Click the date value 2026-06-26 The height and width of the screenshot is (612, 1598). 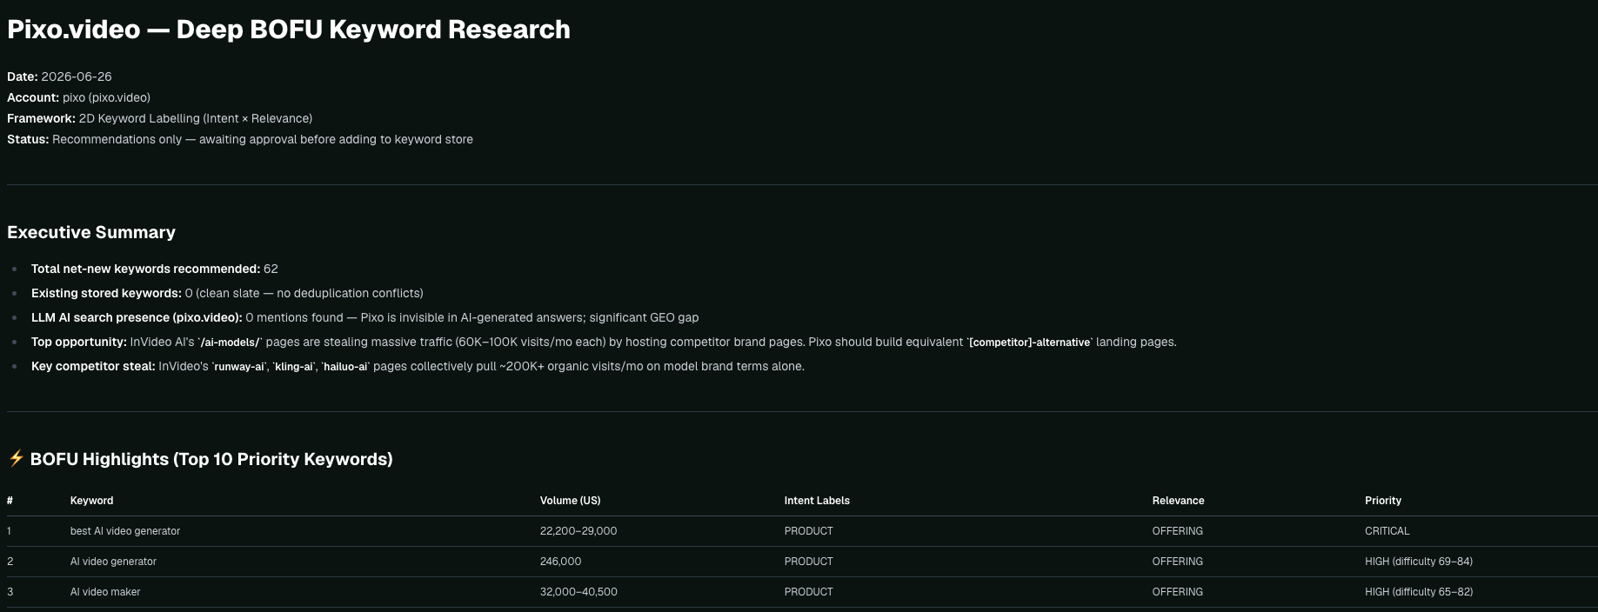point(77,76)
